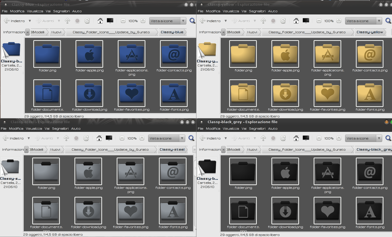This screenshot has height=237, width=392.
Task: Select steel folder.png thumbnail
Action: tap(46, 171)
